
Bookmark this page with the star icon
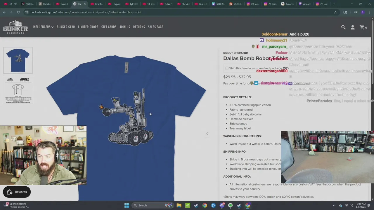click(335, 12)
